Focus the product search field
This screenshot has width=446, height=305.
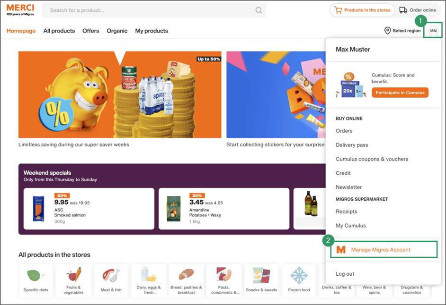coord(154,10)
